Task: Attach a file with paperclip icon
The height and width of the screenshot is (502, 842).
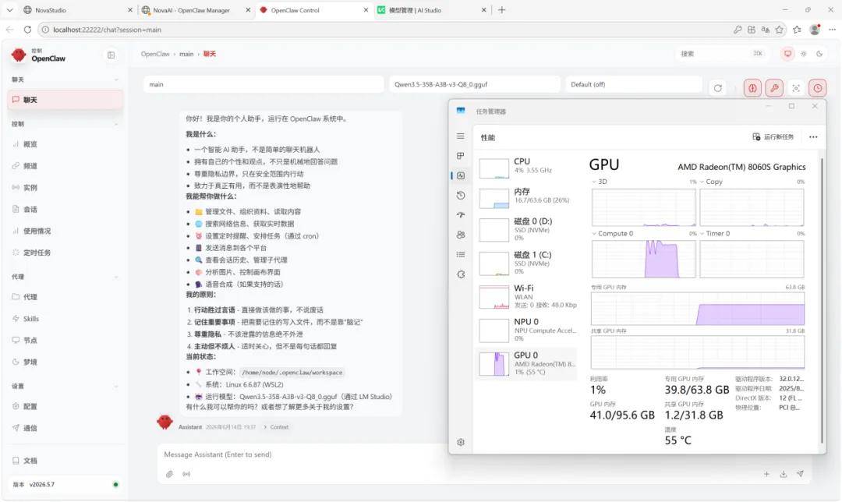Action: coord(170,474)
